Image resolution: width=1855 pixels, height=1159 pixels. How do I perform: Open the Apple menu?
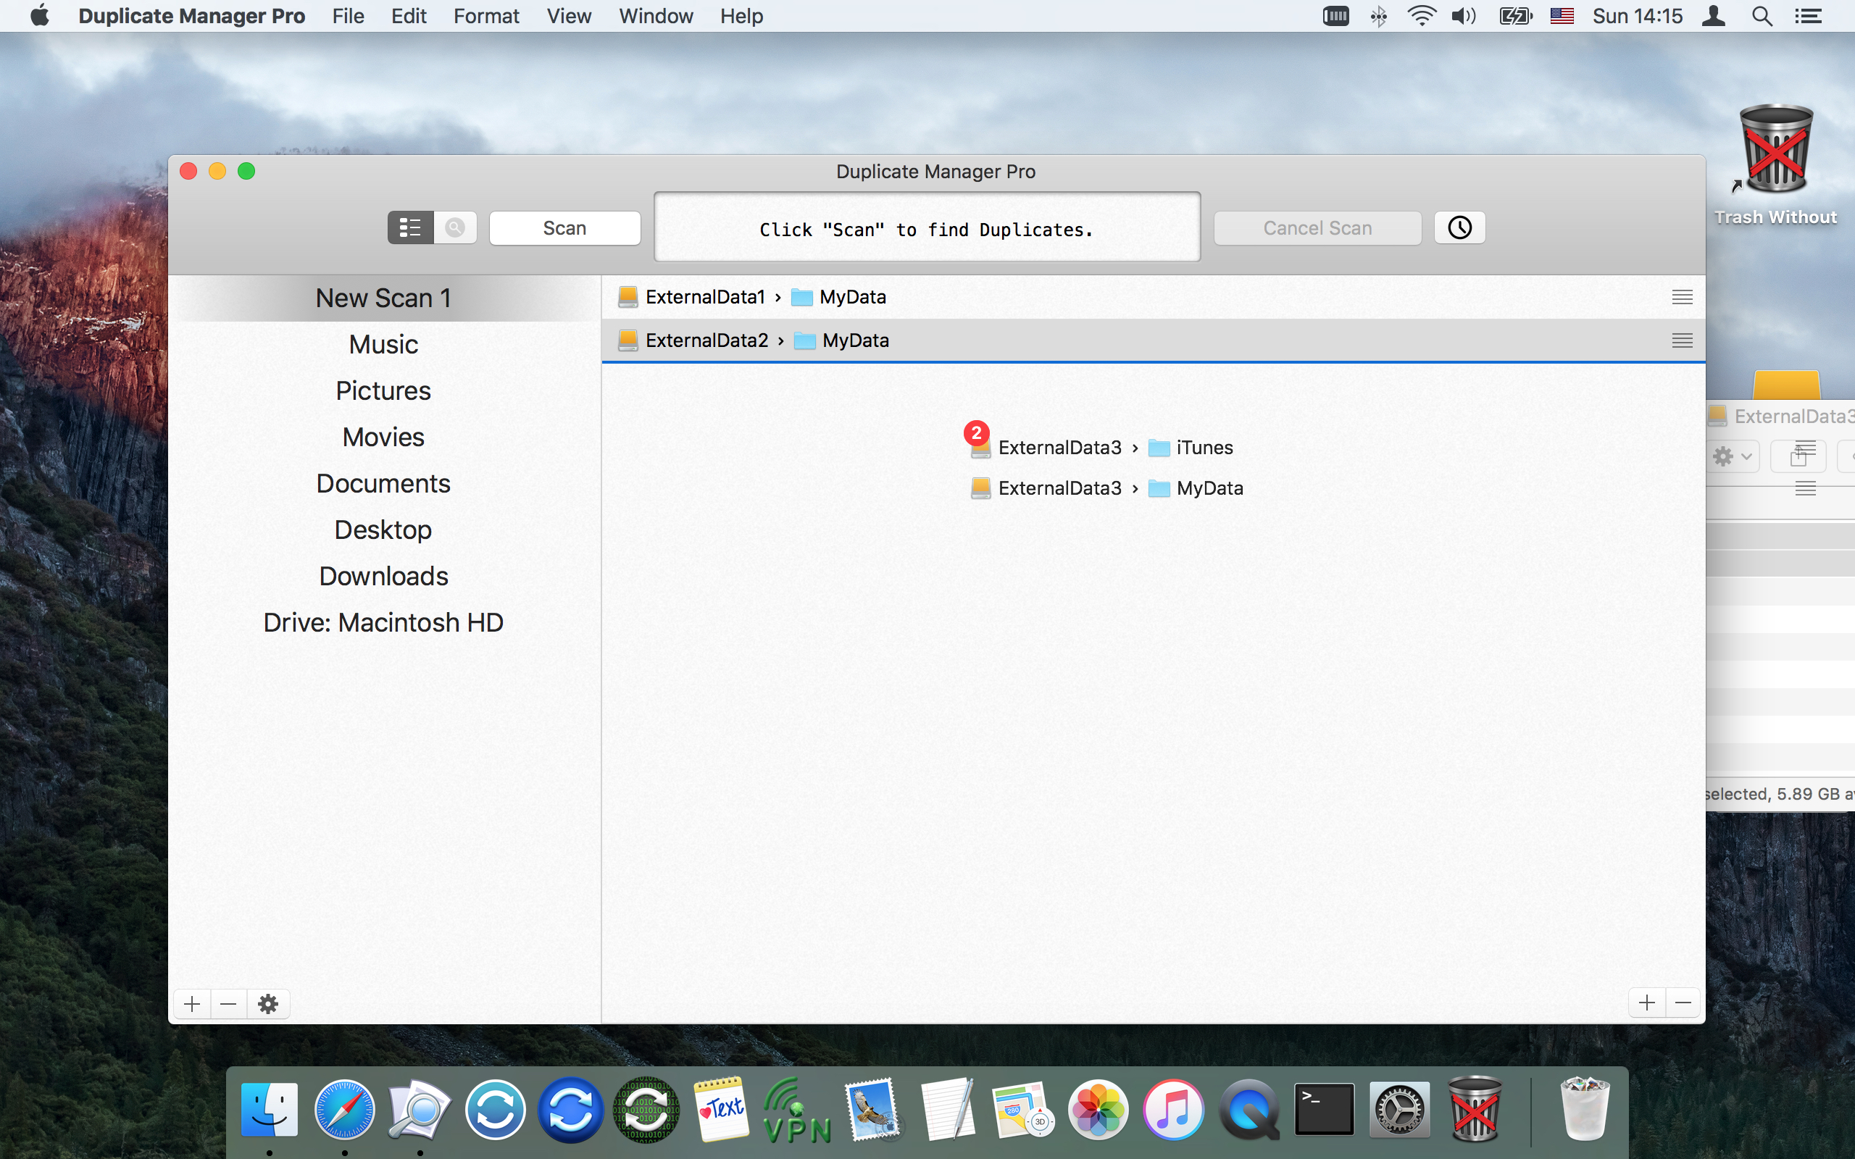[40, 16]
